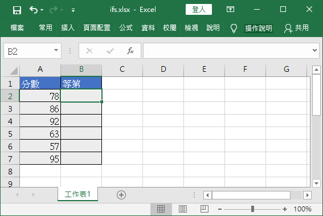Switch to Page Break Preview view

tap(205, 209)
